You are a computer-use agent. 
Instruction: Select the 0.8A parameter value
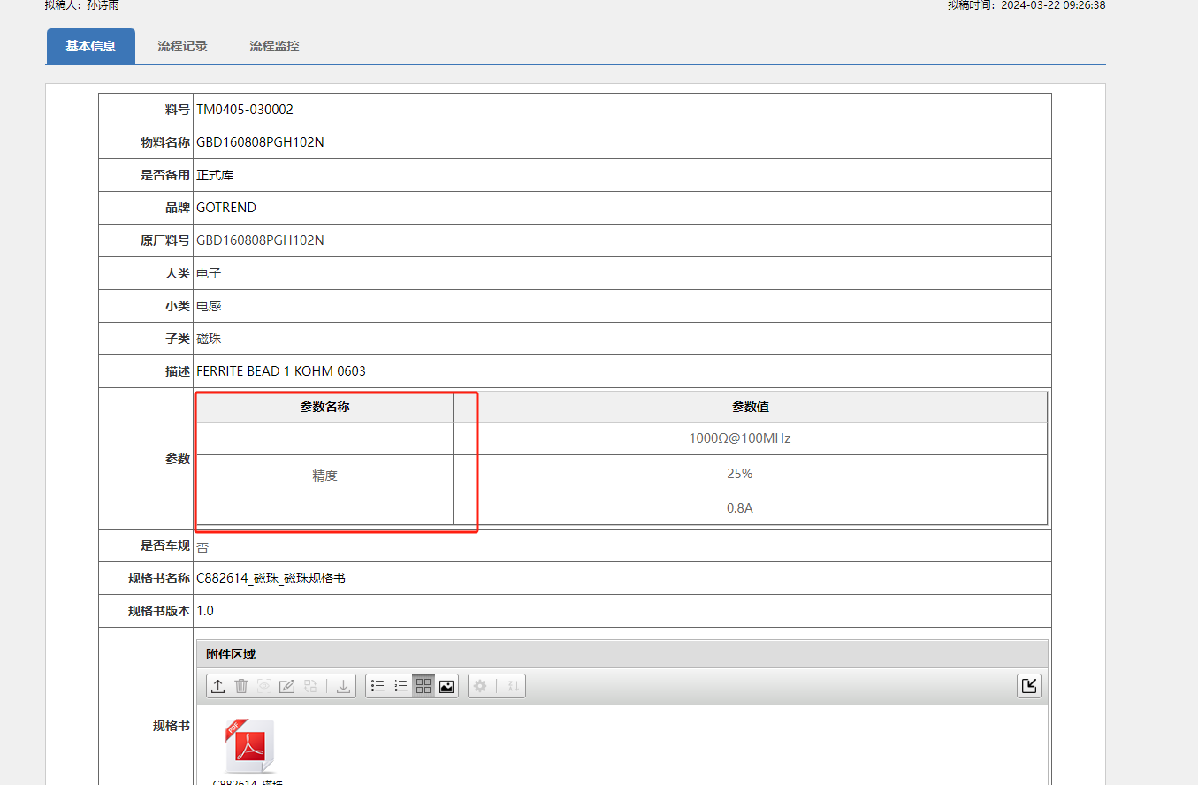(739, 508)
